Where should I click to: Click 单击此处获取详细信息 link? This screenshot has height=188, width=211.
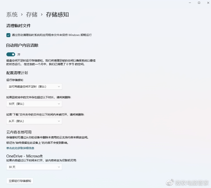pos(20,148)
